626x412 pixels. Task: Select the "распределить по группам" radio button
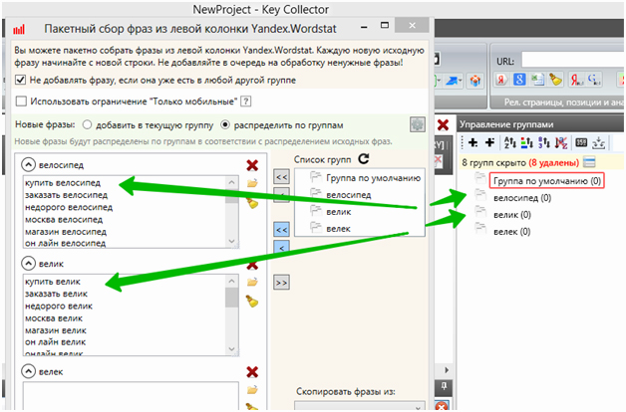click(225, 124)
